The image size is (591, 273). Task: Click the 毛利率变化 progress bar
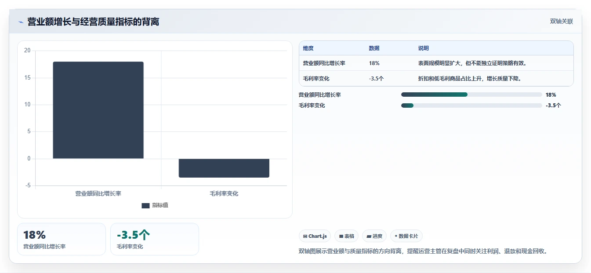[471, 106]
